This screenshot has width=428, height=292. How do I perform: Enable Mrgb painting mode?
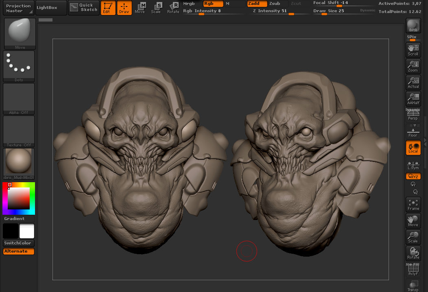point(192,4)
